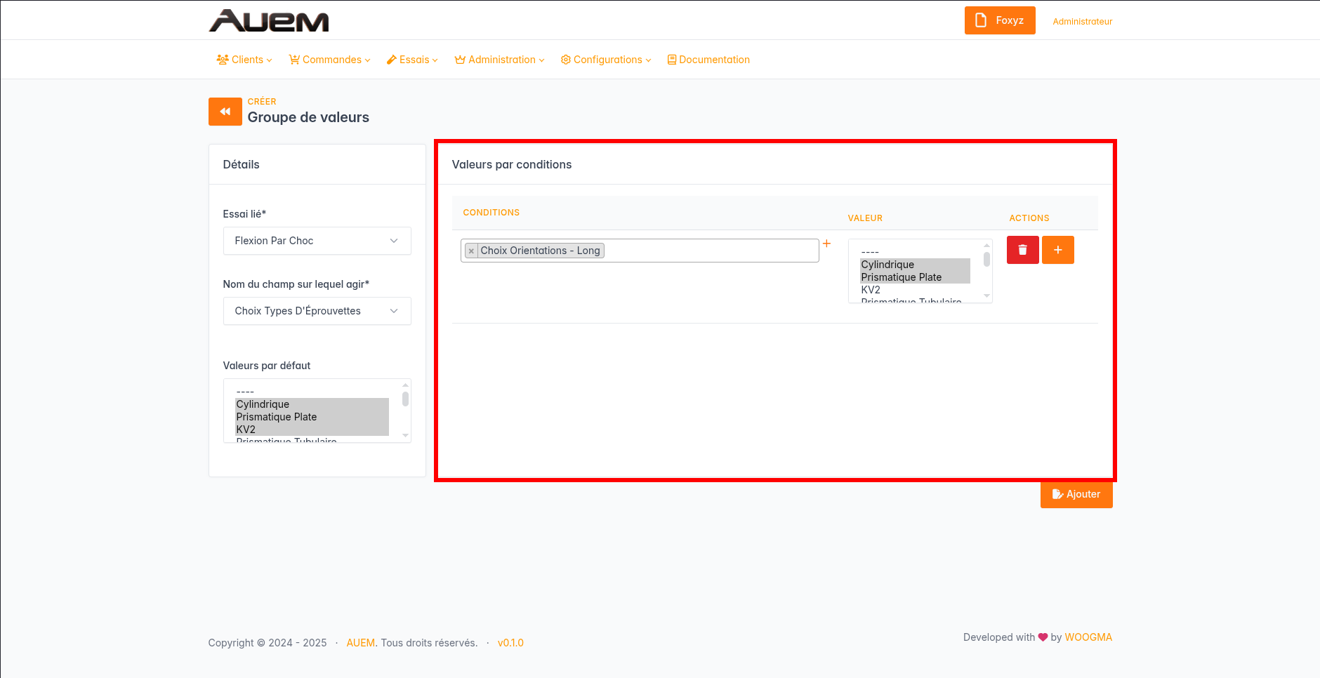Open the Essai lié dropdown
This screenshot has height=678, width=1320.
point(317,241)
